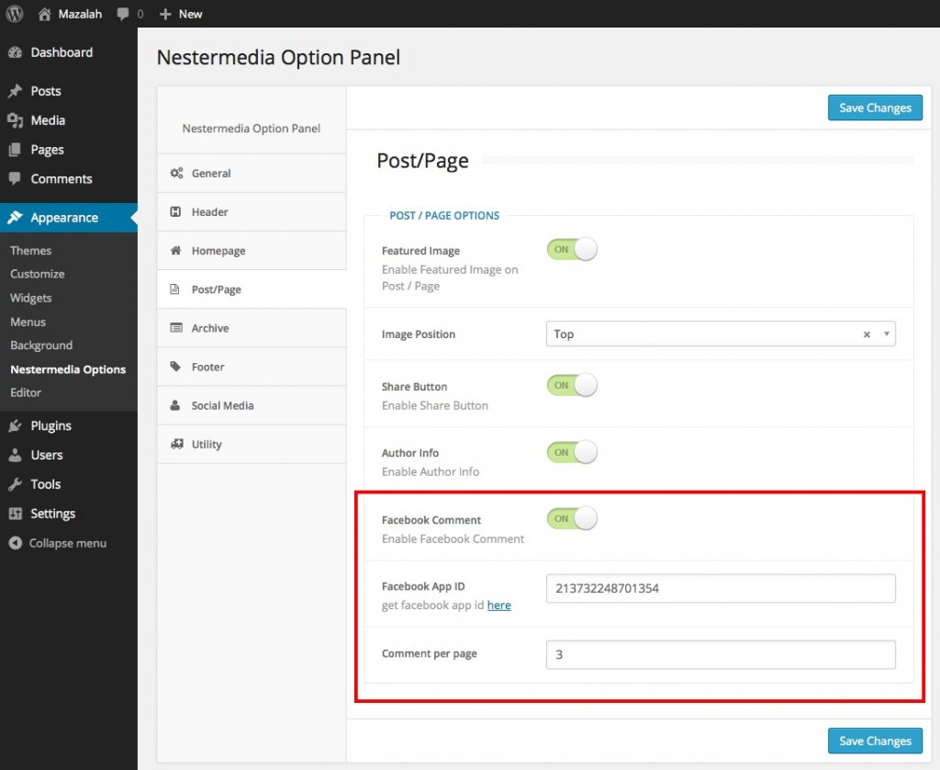Follow the 'here' Facebook app id link
This screenshot has width=940, height=770.
[x=498, y=605]
